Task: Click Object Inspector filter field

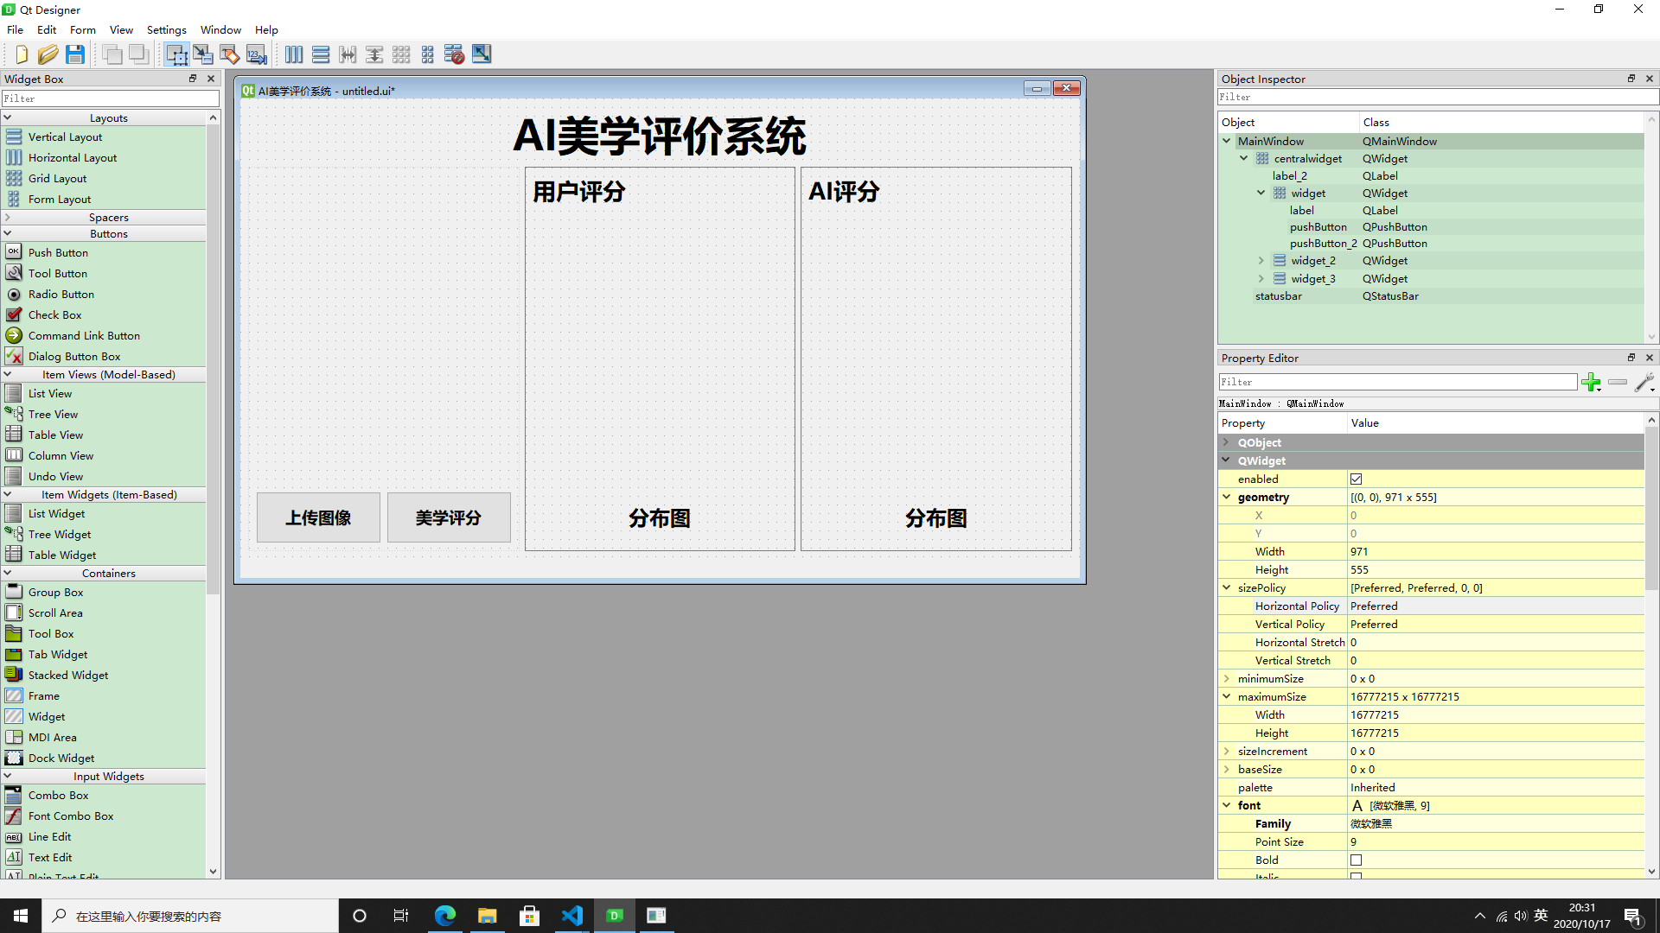Action: [x=1437, y=97]
